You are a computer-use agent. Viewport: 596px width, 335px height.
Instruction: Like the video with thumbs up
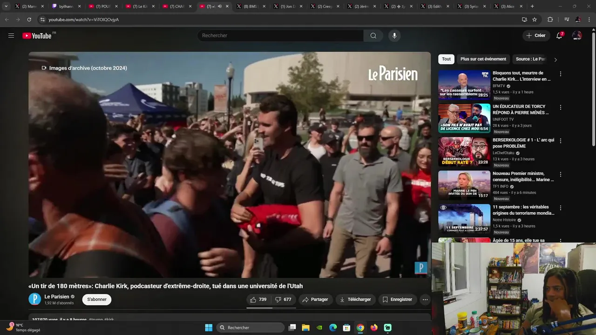(x=258, y=300)
